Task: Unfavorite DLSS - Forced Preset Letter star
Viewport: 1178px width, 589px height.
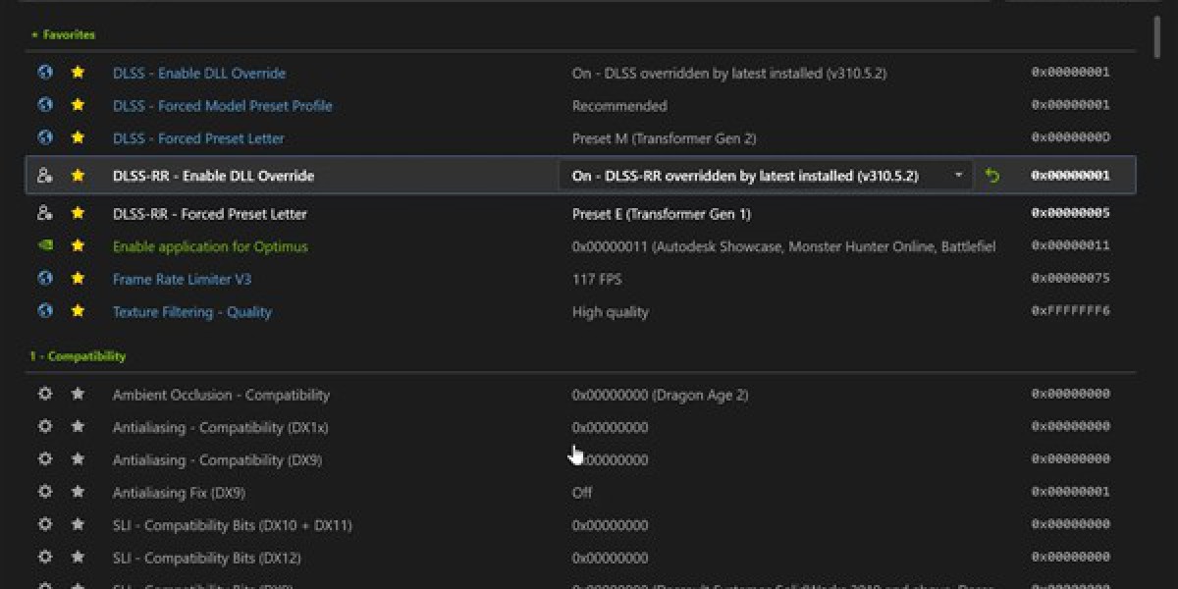Action: (78, 137)
